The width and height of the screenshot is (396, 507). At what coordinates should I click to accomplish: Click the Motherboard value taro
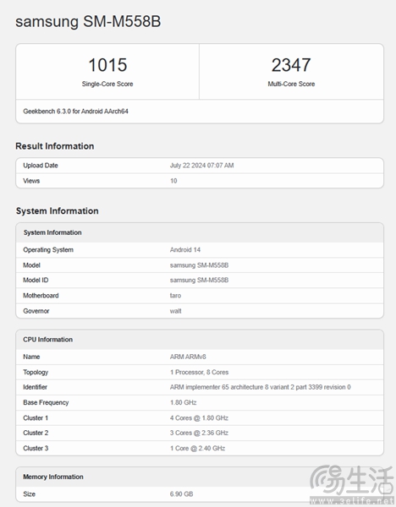(175, 296)
